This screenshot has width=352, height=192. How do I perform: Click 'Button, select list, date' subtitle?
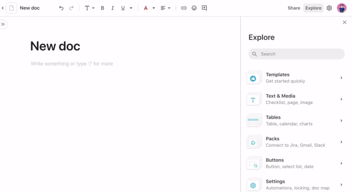[290, 167]
